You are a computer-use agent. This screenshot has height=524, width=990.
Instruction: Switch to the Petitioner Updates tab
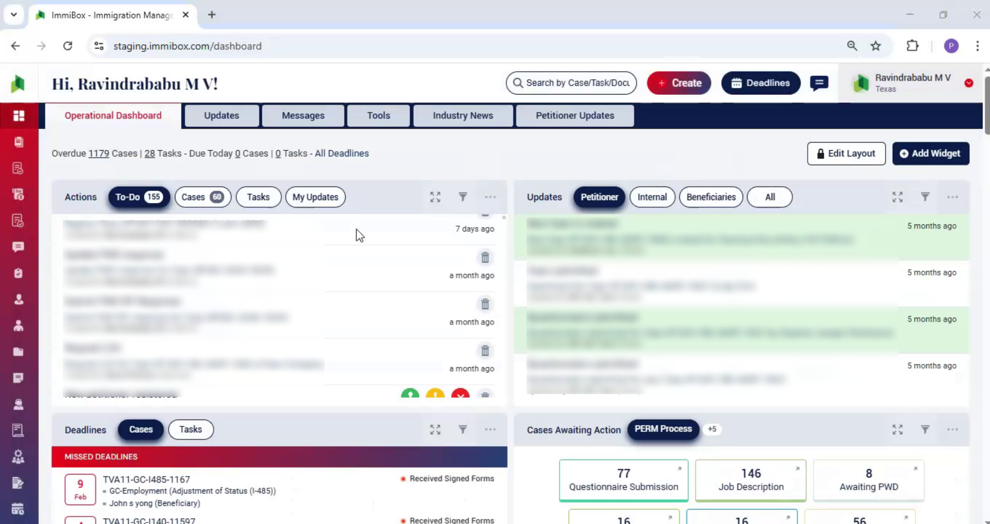click(x=575, y=116)
